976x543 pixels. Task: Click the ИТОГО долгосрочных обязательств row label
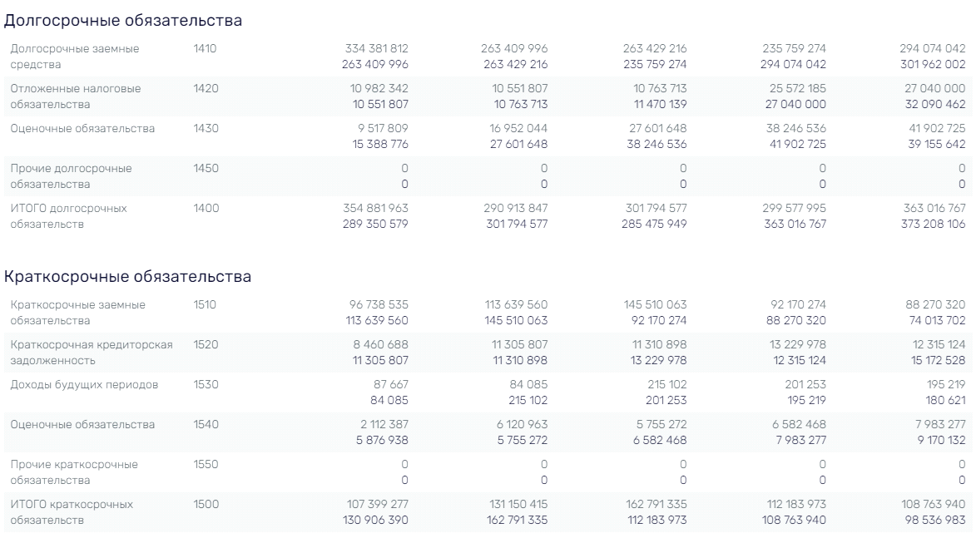[x=68, y=216]
